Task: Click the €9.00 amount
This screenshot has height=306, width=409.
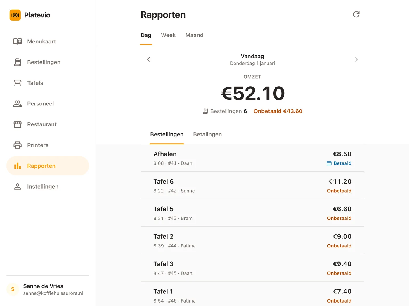Action: click(342, 237)
